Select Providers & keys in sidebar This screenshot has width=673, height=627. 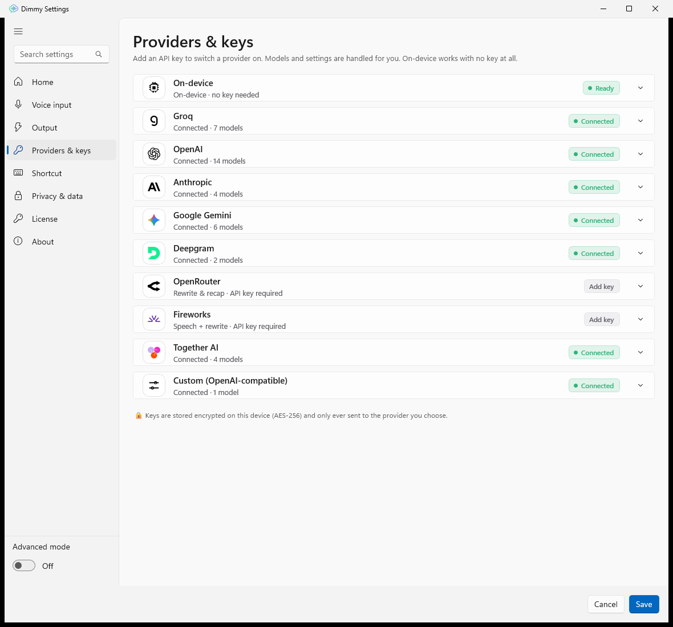click(62, 150)
